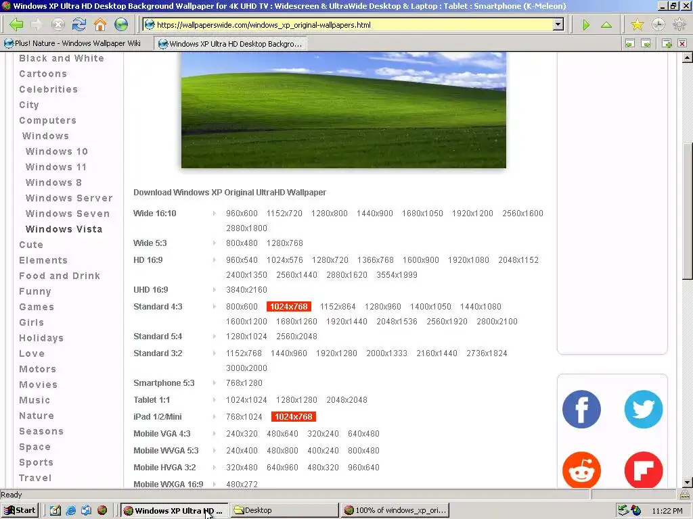This screenshot has width=693, height=519.
Task: Click the Show Desktop quick launch icon
Action: [86, 510]
